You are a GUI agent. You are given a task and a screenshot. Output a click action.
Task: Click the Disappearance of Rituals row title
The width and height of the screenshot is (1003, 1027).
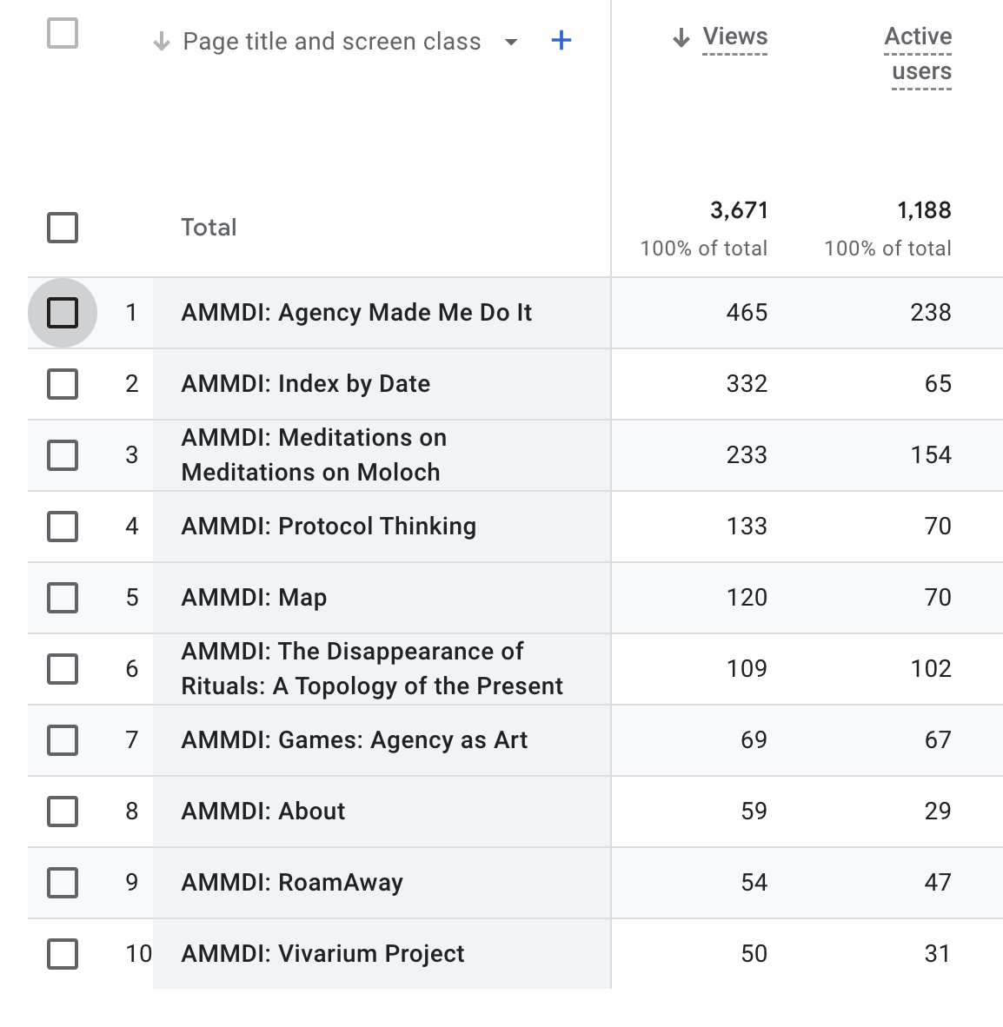coord(371,669)
